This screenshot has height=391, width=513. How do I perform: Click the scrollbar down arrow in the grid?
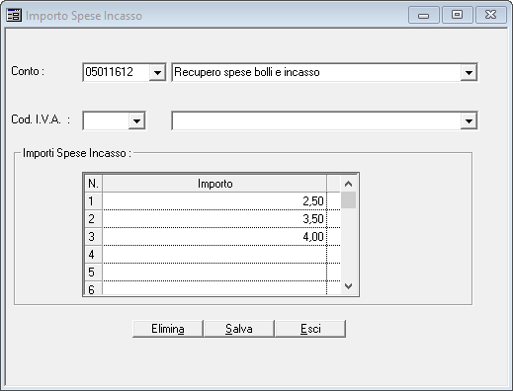point(348,286)
